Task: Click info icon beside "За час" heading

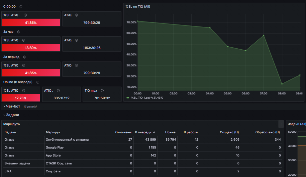Action: (19, 32)
